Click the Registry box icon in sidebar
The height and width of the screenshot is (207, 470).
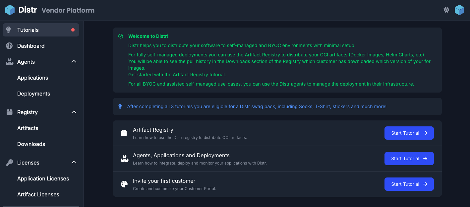pos(10,112)
